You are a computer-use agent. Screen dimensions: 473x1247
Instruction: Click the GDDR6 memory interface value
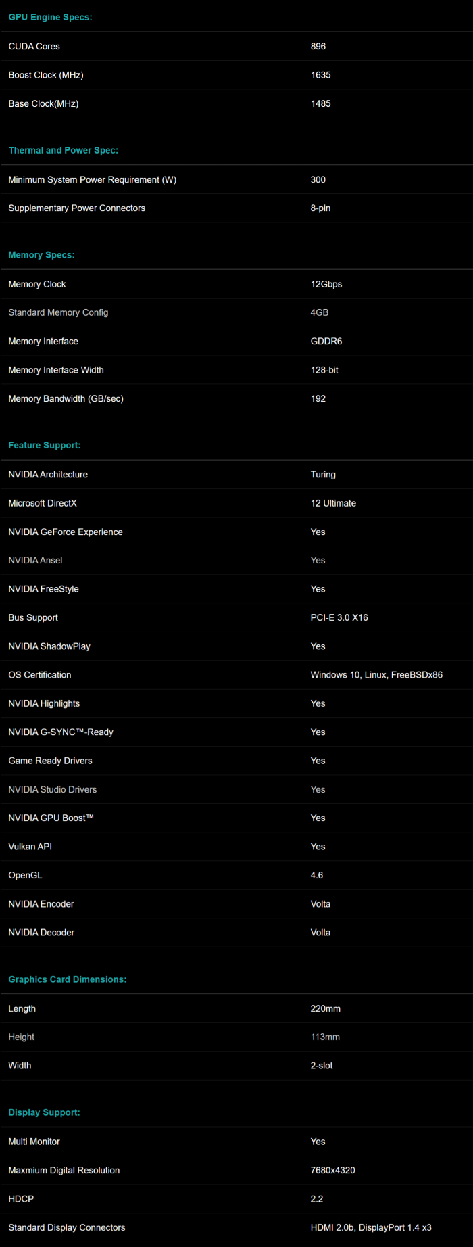click(326, 342)
